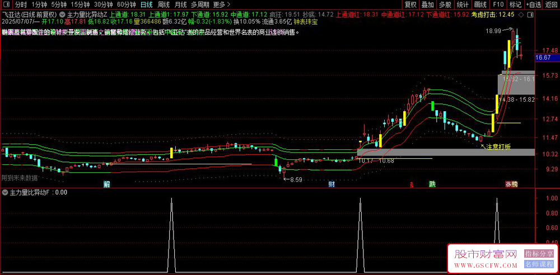Switch to the 30分钟 period tab
Screen dimensions: 560x275
coord(103,4)
